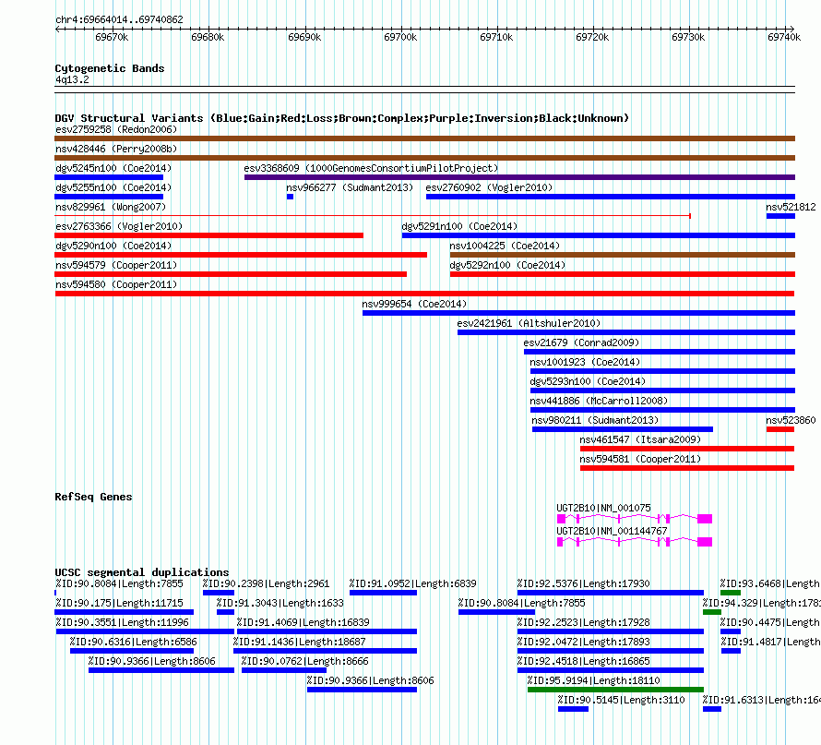
Task: Click the dgv5293n100 (Coe2014) label
Action: (588, 381)
